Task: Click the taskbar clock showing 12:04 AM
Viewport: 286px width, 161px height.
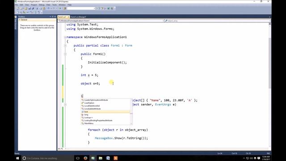Action: pos(266,158)
